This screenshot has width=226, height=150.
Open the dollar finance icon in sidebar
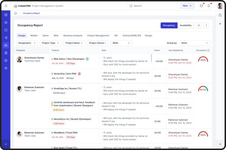[x=6, y=61]
